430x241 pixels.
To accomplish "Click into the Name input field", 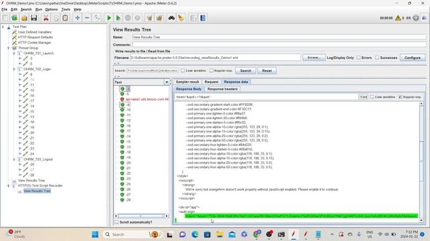I will 279,37.
